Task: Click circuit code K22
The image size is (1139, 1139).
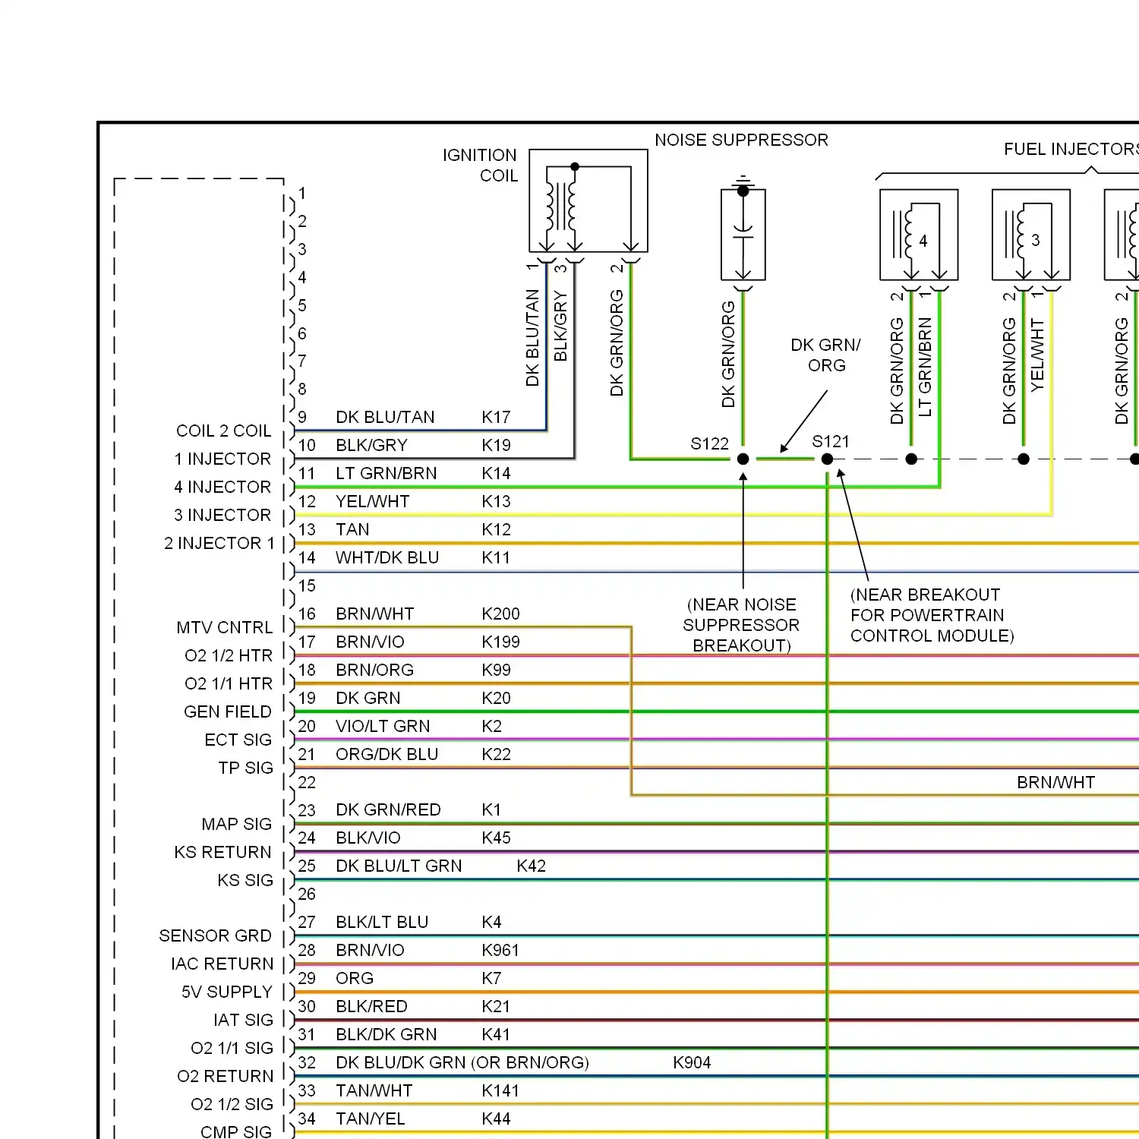Action: tap(496, 754)
